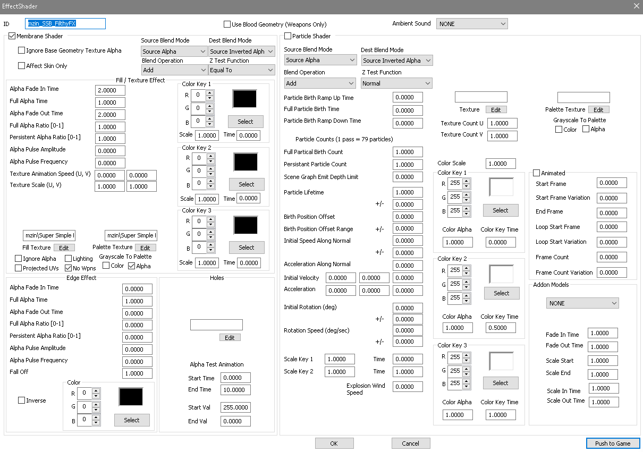Click the Alpha Fade In Time field
Viewport: 643px width, 452px height.
110,90
